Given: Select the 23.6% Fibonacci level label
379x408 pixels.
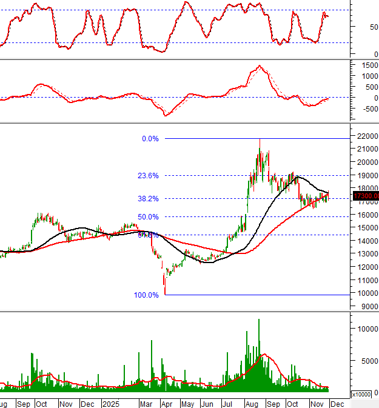Looking at the screenshot, I should click(x=149, y=176).
